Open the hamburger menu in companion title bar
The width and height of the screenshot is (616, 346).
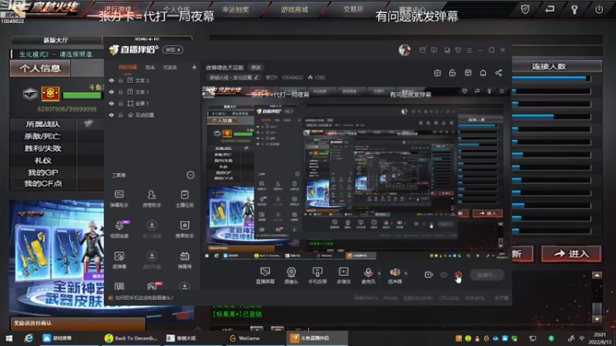pyautogui.click(x=469, y=50)
